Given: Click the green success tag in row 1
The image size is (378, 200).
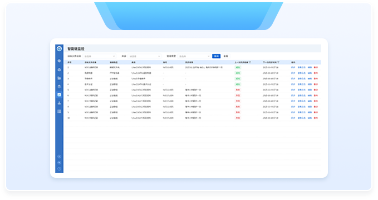Looking at the screenshot, I should 238,67.
